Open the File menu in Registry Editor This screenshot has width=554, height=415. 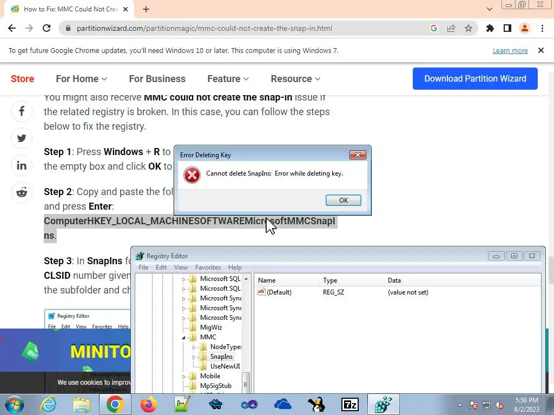pos(143,267)
